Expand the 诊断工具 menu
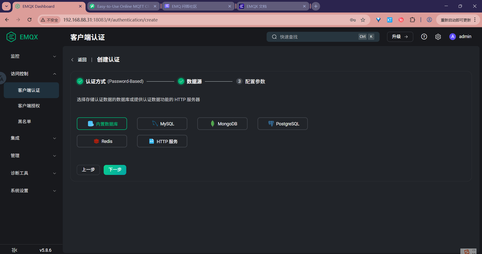This screenshot has height=254, width=482. point(31,173)
